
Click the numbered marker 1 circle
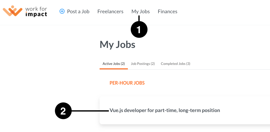coord(139,30)
